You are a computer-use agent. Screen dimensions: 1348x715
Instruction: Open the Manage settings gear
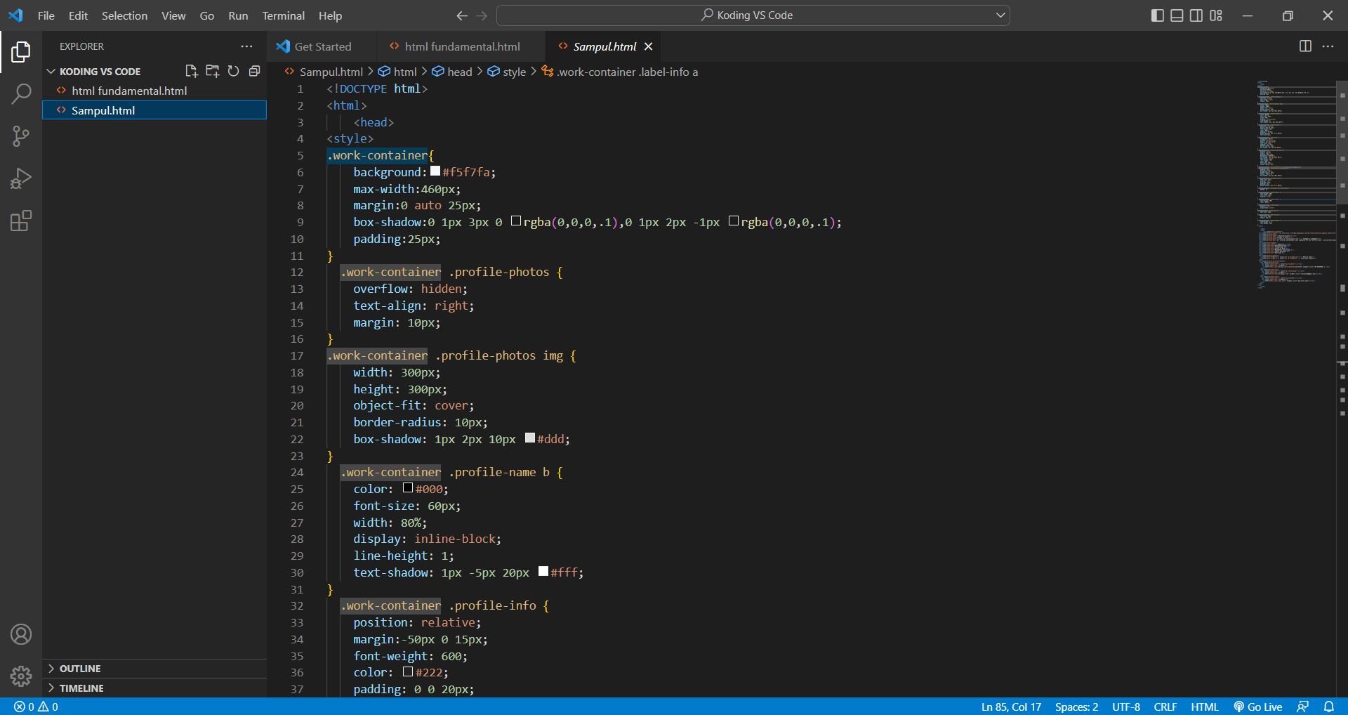click(21, 676)
